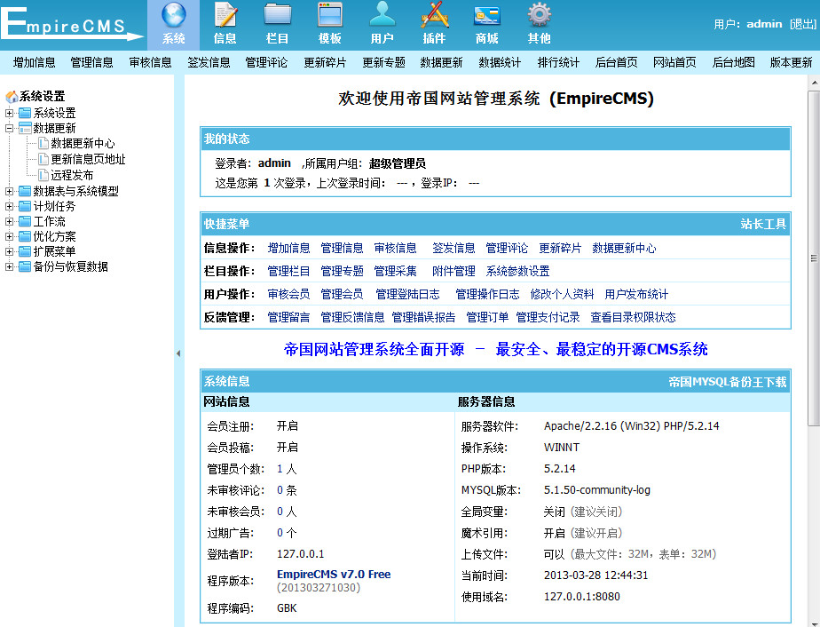The height and width of the screenshot is (627, 820).
Task: Open 查看目录权限状态 link
Action: tap(633, 317)
